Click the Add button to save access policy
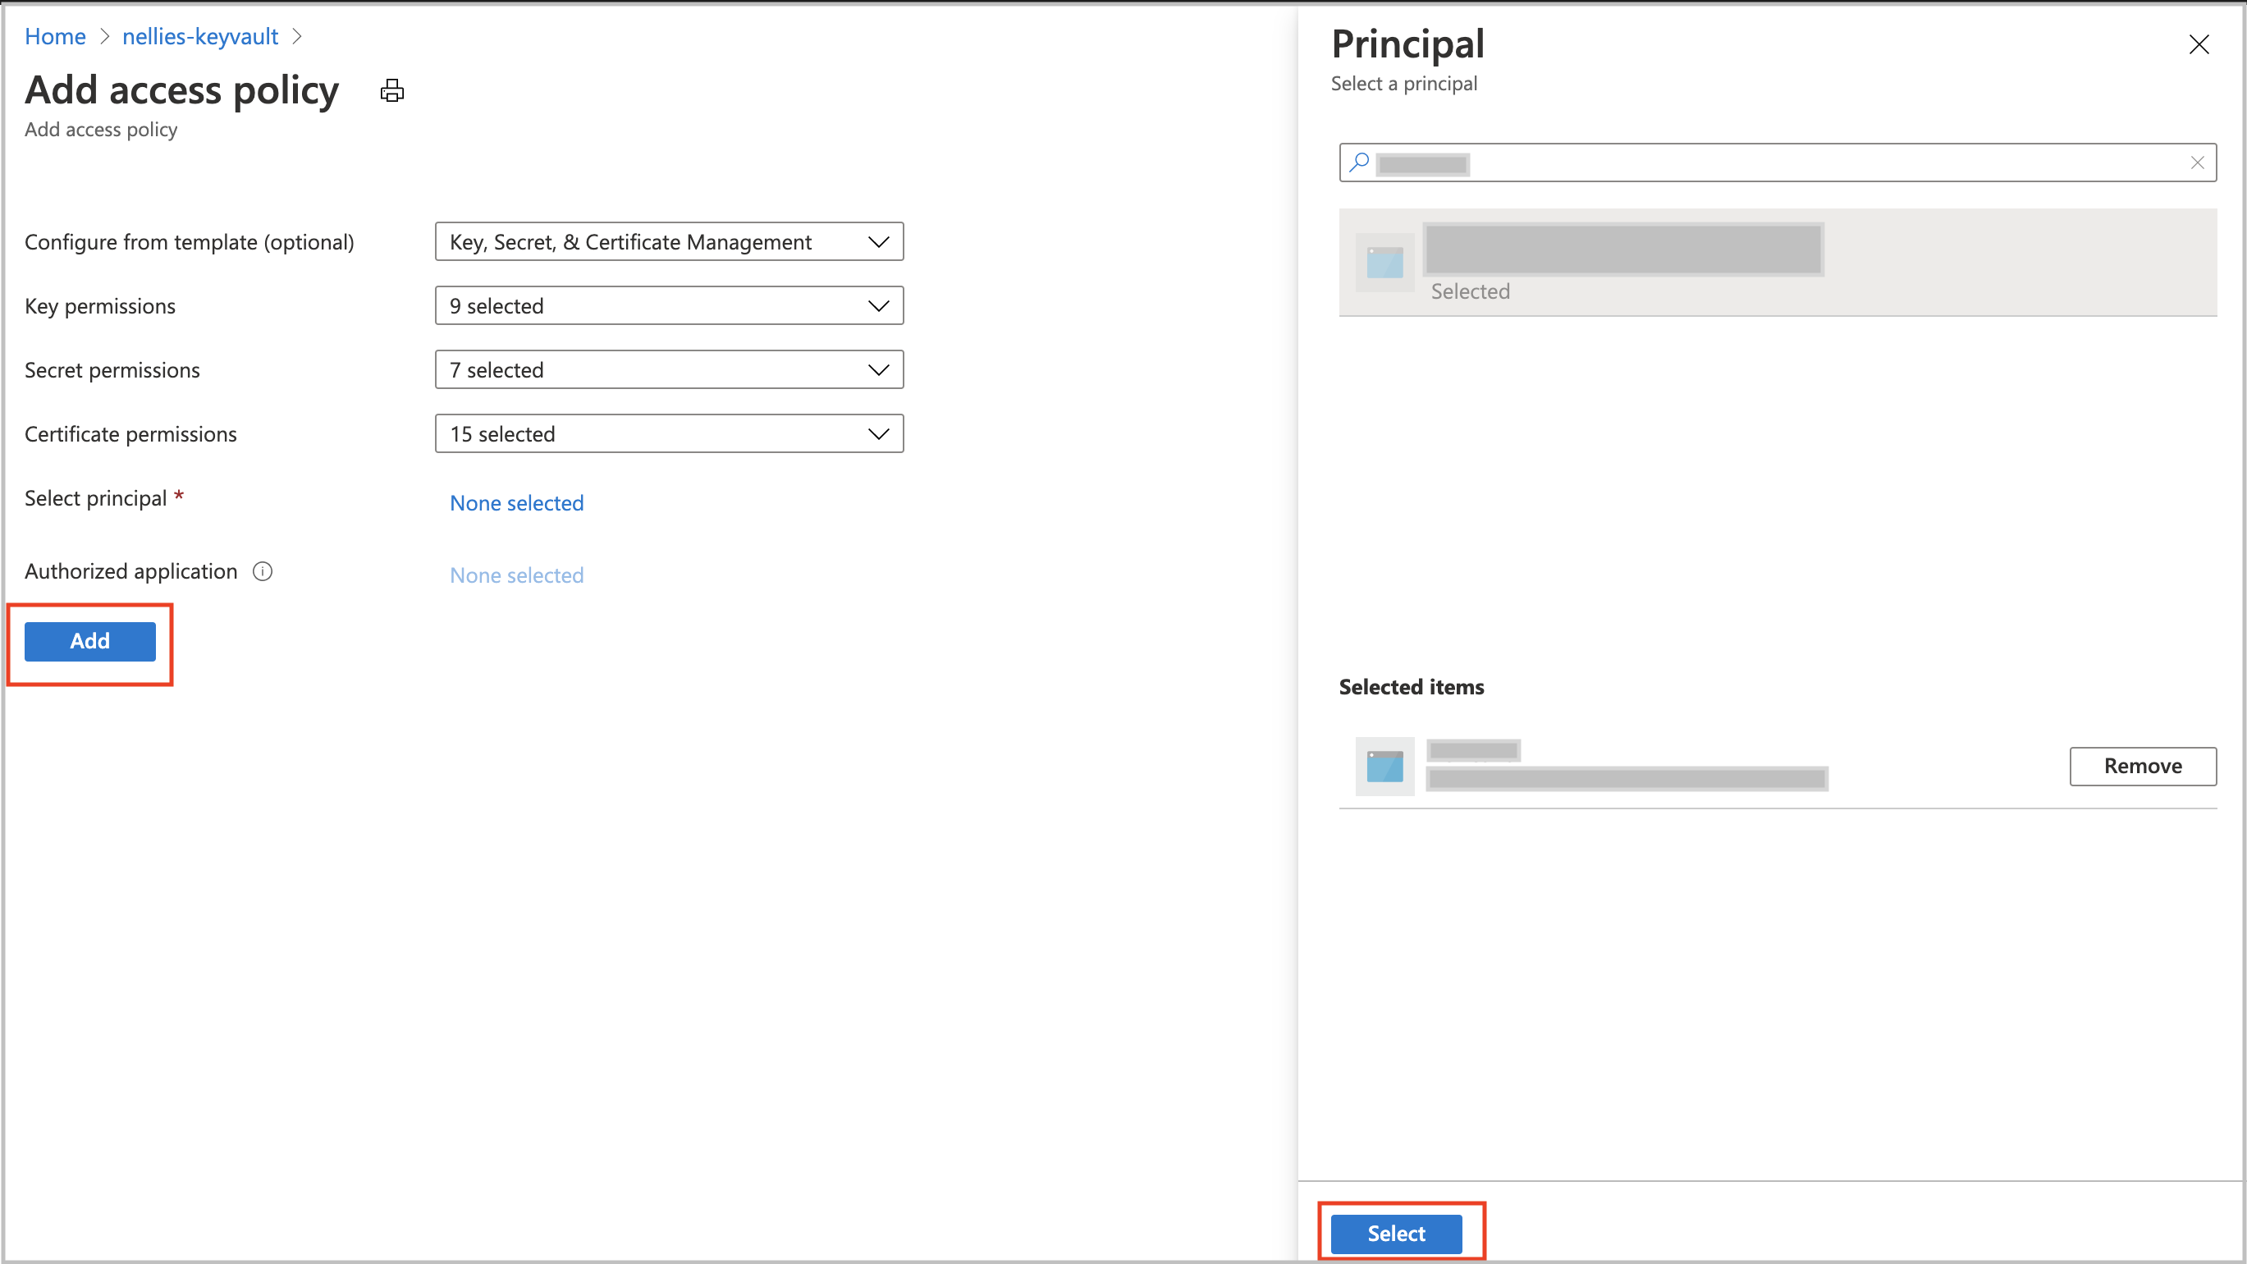 click(88, 640)
